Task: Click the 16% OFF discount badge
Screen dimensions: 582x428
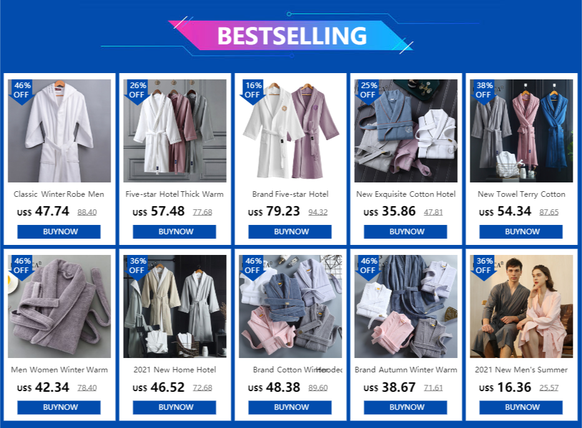Action: [253, 91]
